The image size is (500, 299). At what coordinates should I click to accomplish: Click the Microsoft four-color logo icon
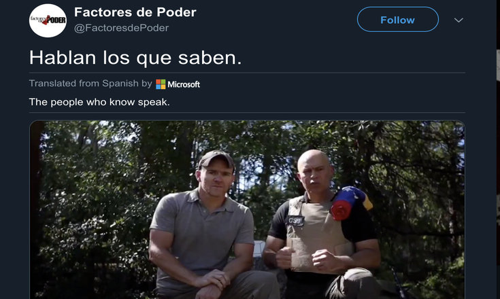coord(161,84)
